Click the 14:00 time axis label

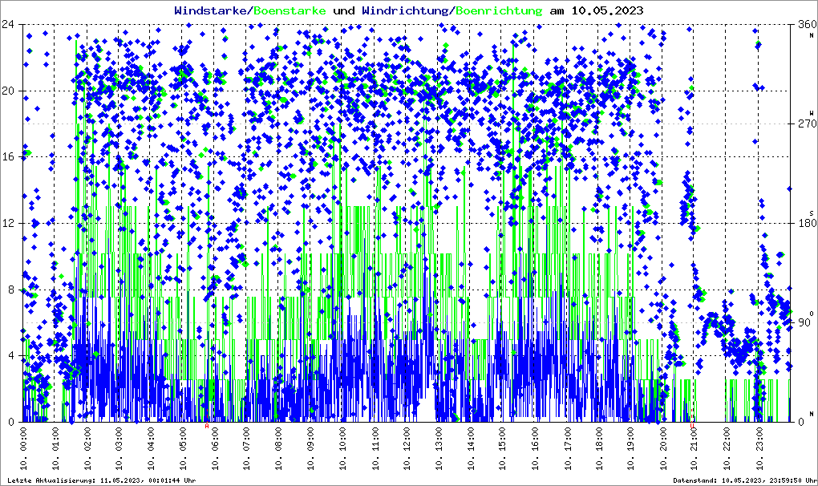[x=470, y=448]
